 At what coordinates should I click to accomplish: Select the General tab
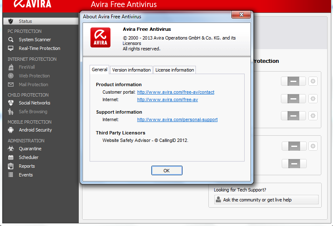click(99, 70)
